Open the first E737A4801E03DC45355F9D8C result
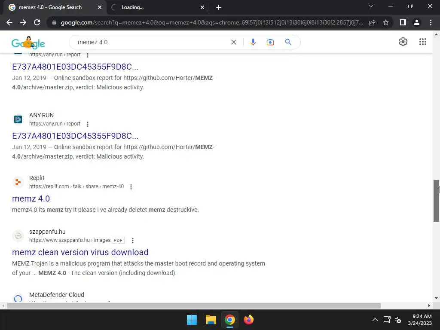 click(75, 67)
